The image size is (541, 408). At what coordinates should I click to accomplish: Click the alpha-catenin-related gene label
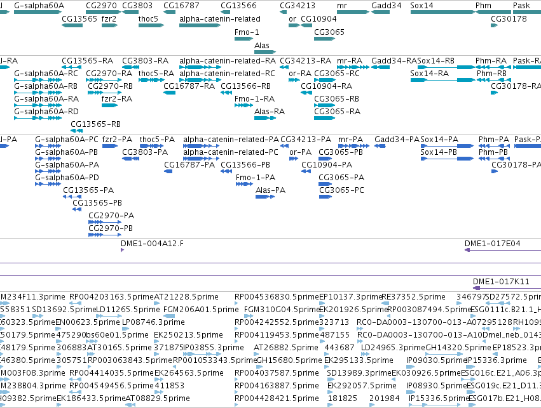[x=220, y=19]
